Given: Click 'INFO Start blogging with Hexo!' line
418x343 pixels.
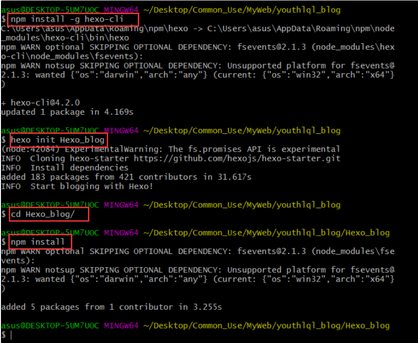Looking at the screenshot, I should click(x=77, y=187).
